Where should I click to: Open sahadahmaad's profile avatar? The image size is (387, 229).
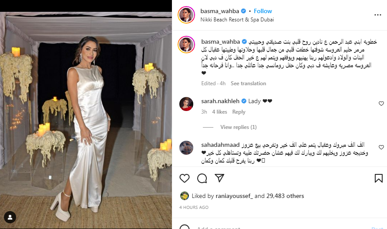(186, 148)
